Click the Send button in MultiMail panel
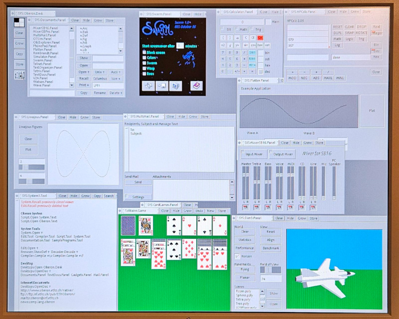Image resolution: width=399 pixels, height=319 pixels. pos(138,182)
